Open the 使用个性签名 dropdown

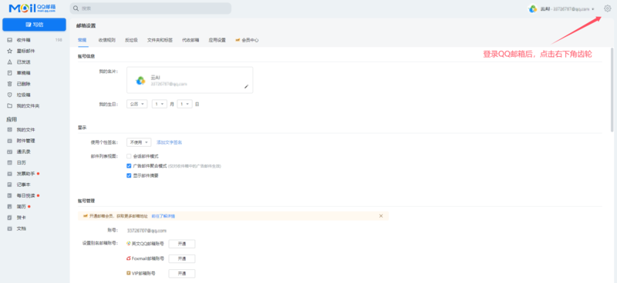[x=139, y=142]
